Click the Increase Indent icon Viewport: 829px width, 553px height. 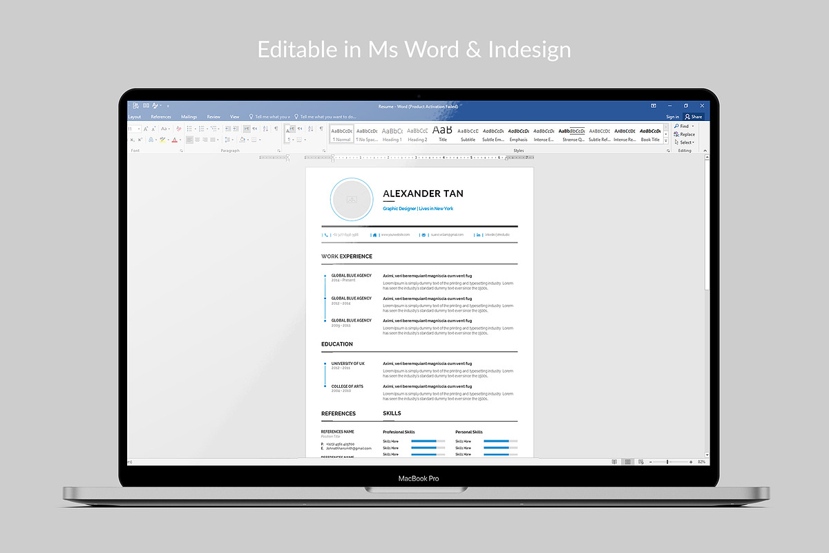coord(236,129)
